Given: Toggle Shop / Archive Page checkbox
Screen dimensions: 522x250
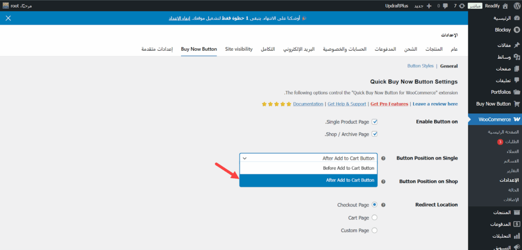Looking at the screenshot, I should [x=375, y=134].
